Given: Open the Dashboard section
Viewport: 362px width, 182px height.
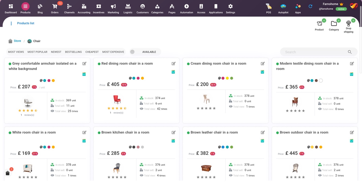Looking at the screenshot, I should pyautogui.click(x=11, y=8).
